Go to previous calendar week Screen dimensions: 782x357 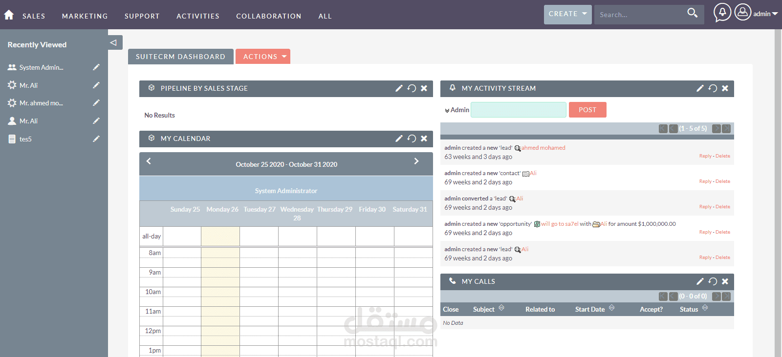[149, 161]
